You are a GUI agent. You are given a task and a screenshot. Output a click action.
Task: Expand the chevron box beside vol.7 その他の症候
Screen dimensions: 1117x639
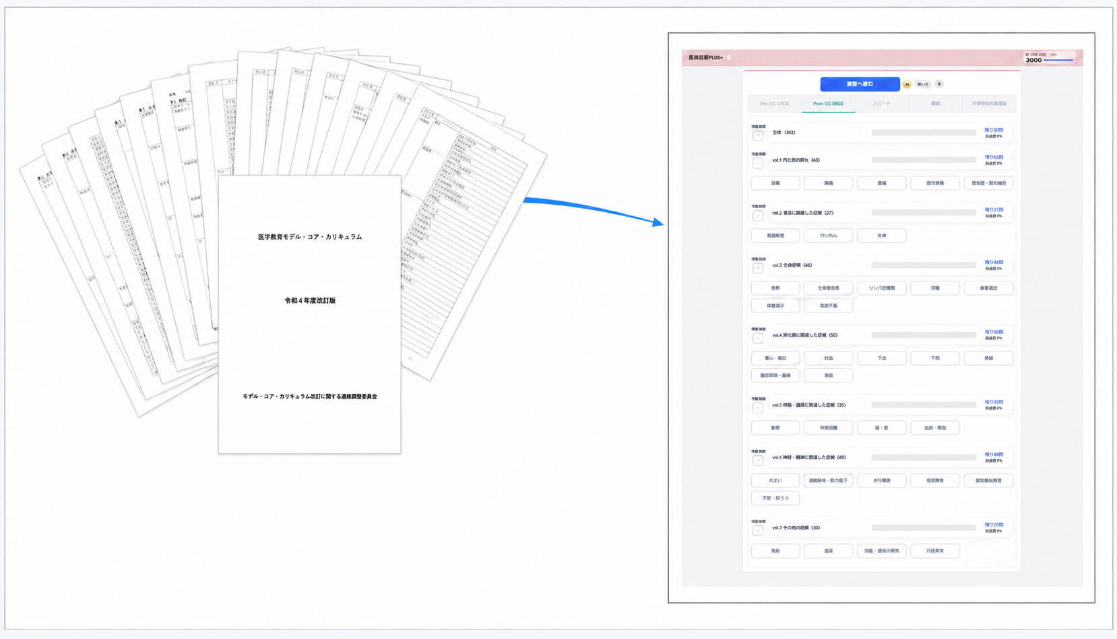(758, 531)
